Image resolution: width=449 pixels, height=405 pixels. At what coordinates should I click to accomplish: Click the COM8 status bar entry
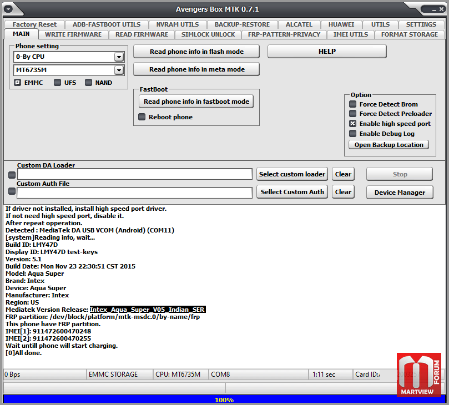point(259,374)
